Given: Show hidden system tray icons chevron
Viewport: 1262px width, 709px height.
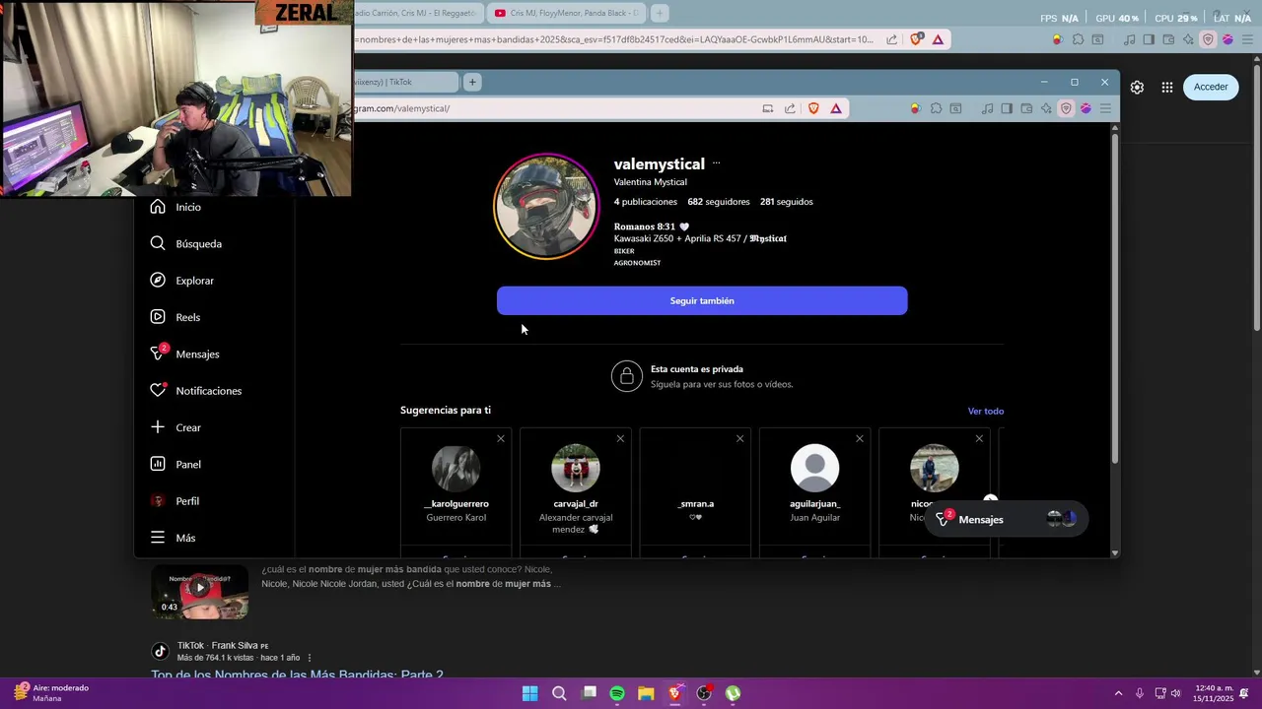Looking at the screenshot, I should [x=1118, y=693].
